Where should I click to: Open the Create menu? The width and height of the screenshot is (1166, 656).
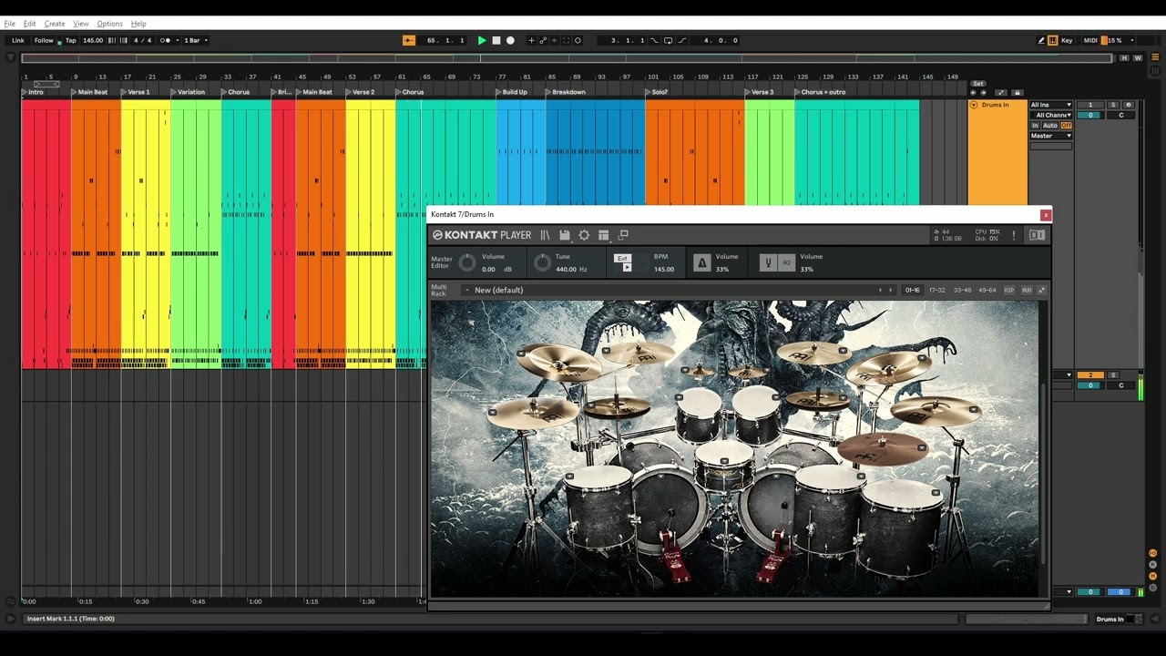point(55,24)
